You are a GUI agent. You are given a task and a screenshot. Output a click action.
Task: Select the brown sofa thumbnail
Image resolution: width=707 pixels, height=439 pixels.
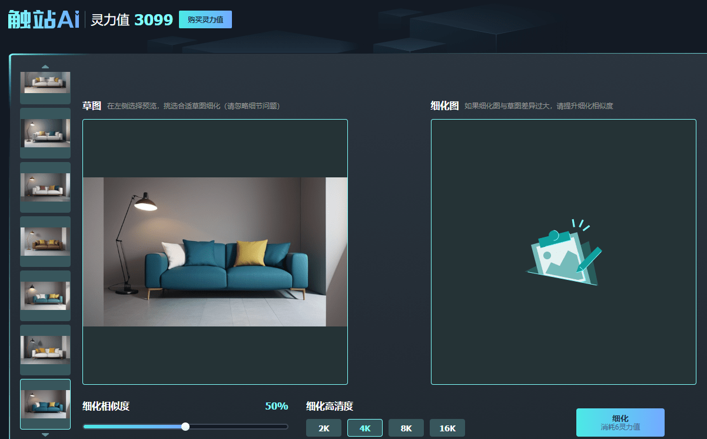[45, 242]
